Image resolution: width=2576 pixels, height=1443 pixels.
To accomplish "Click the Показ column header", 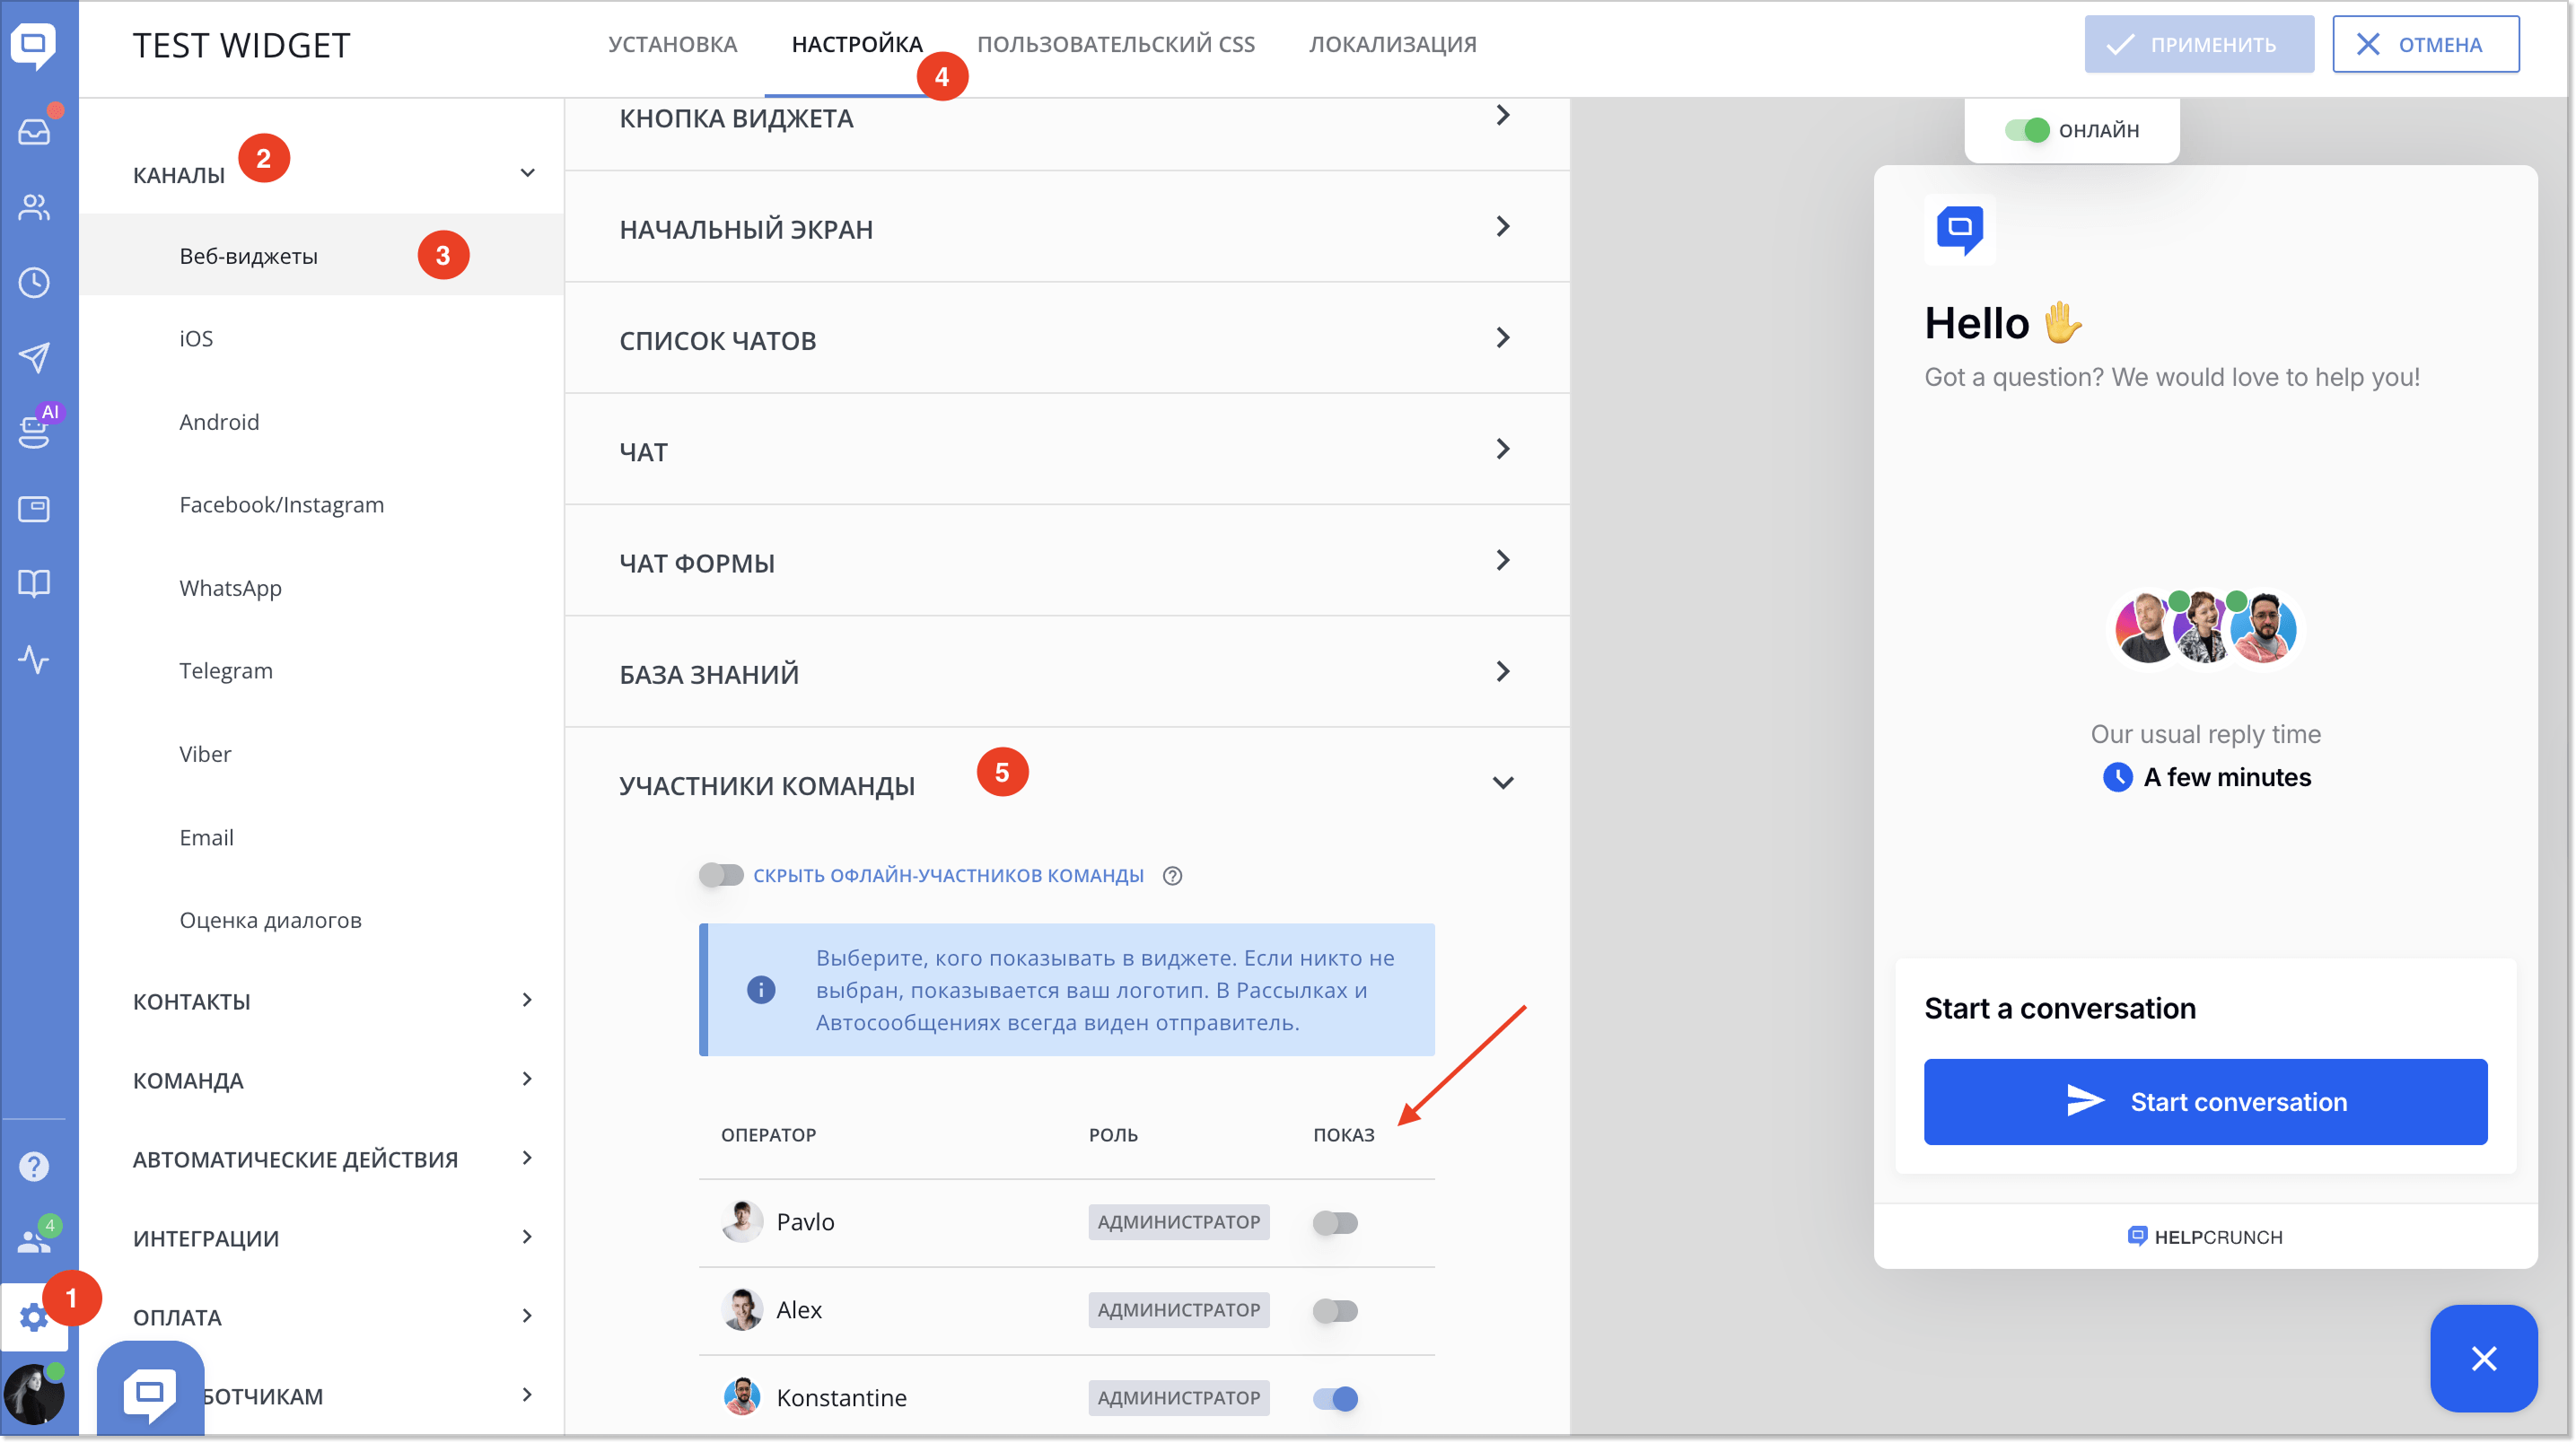I will point(1344,1135).
